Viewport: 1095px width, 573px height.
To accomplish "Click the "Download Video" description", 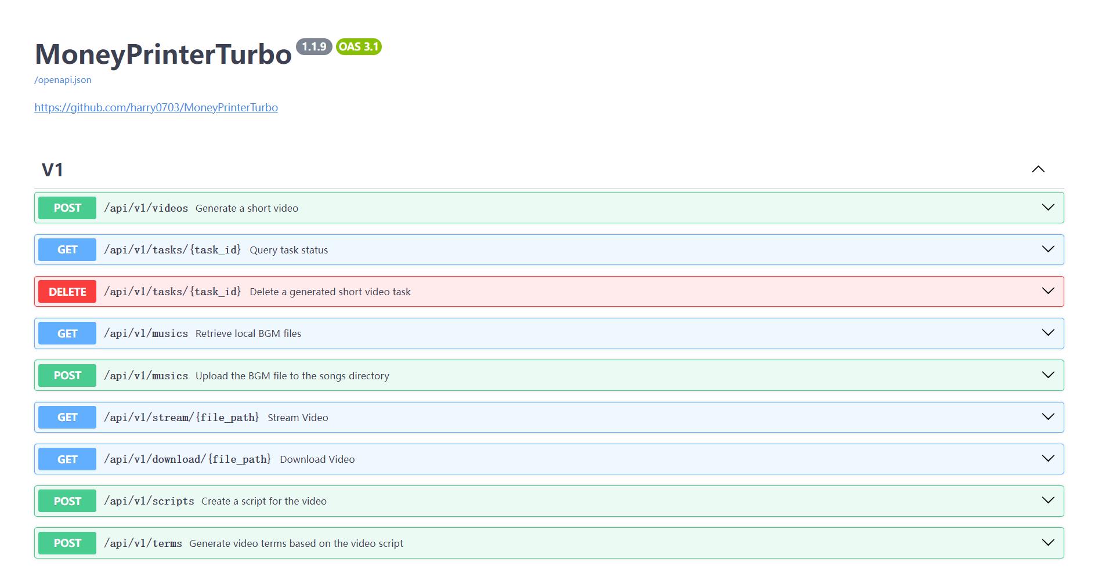I will point(317,459).
